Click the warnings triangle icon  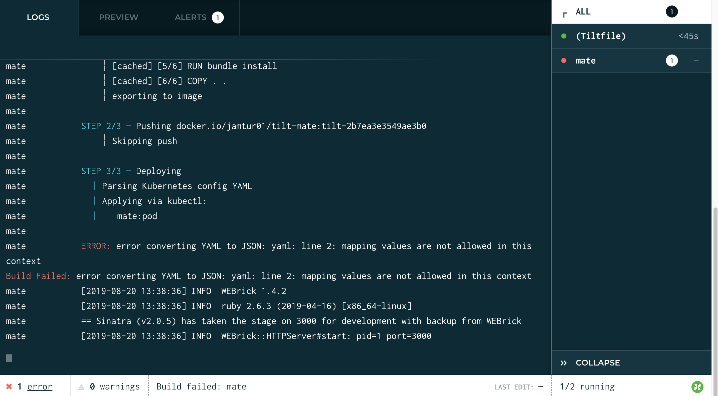[x=81, y=386]
